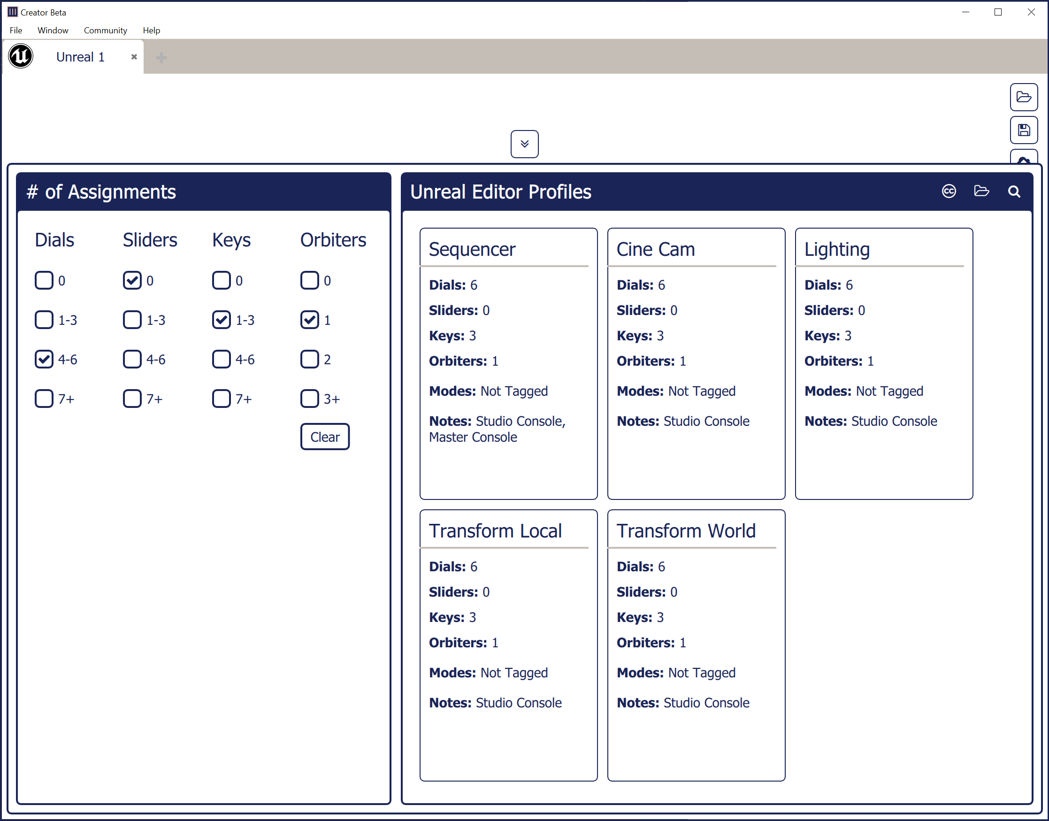Open folder icon at top right
Viewport: 1049px width, 821px height.
[x=1024, y=97]
